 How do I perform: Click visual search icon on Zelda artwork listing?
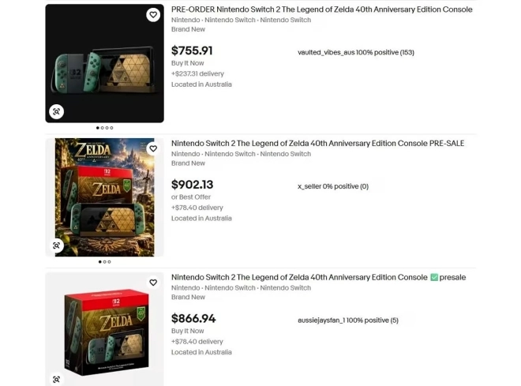click(x=57, y=245)
